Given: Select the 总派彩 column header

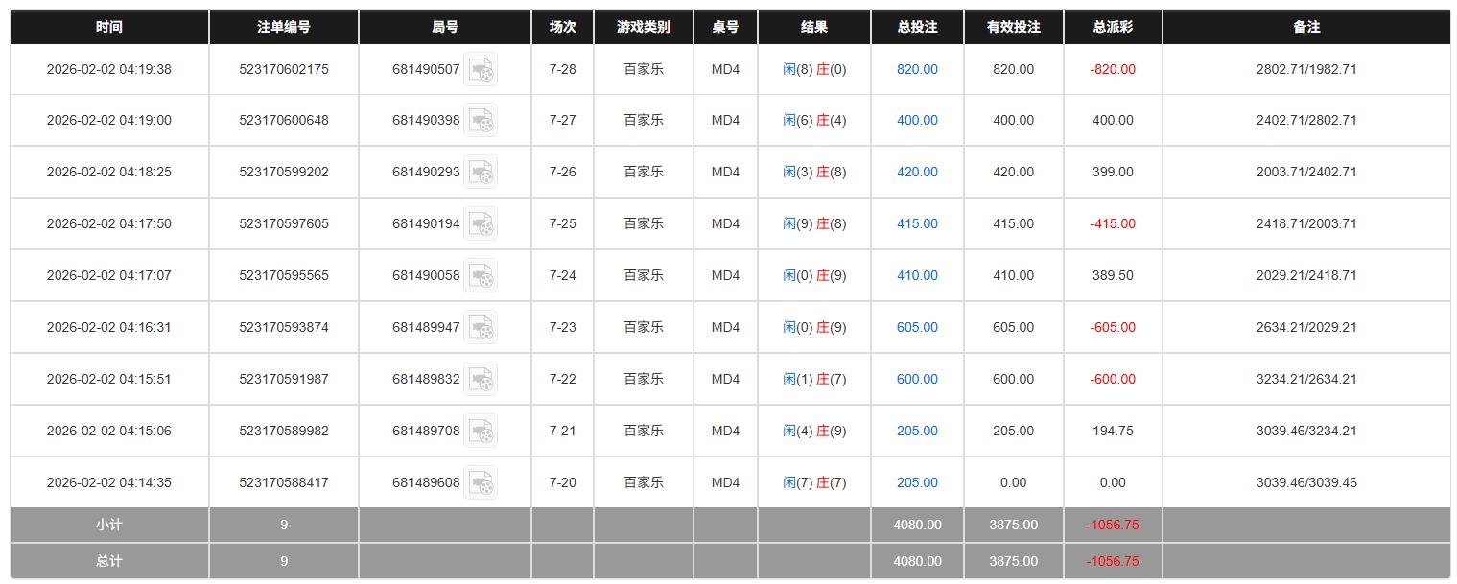Looking at the screenshot, I should coord(1113,27).
